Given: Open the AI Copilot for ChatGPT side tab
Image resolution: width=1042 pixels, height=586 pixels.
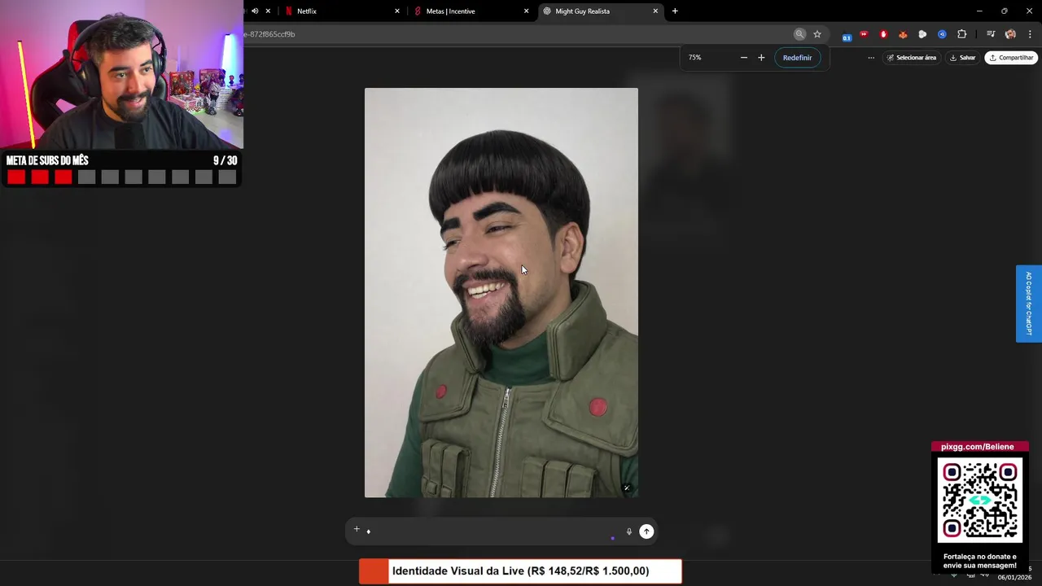Looking at the screenshot, I should tap(1029, 304).
